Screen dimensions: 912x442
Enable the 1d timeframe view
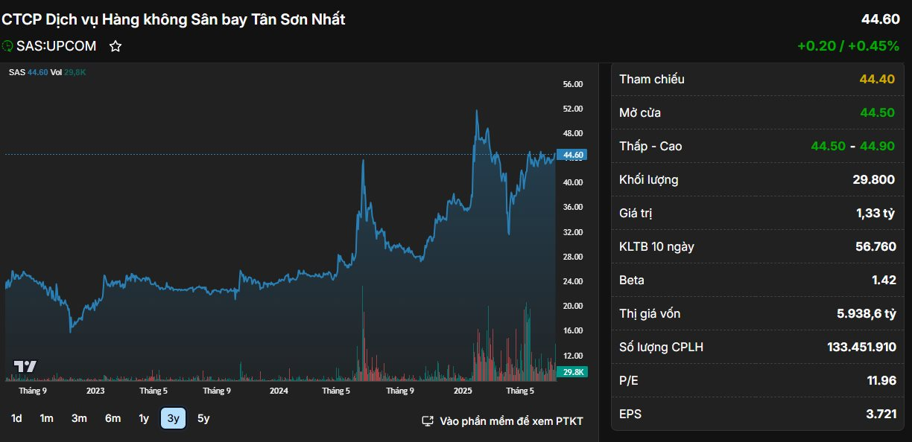coord(16,419)
